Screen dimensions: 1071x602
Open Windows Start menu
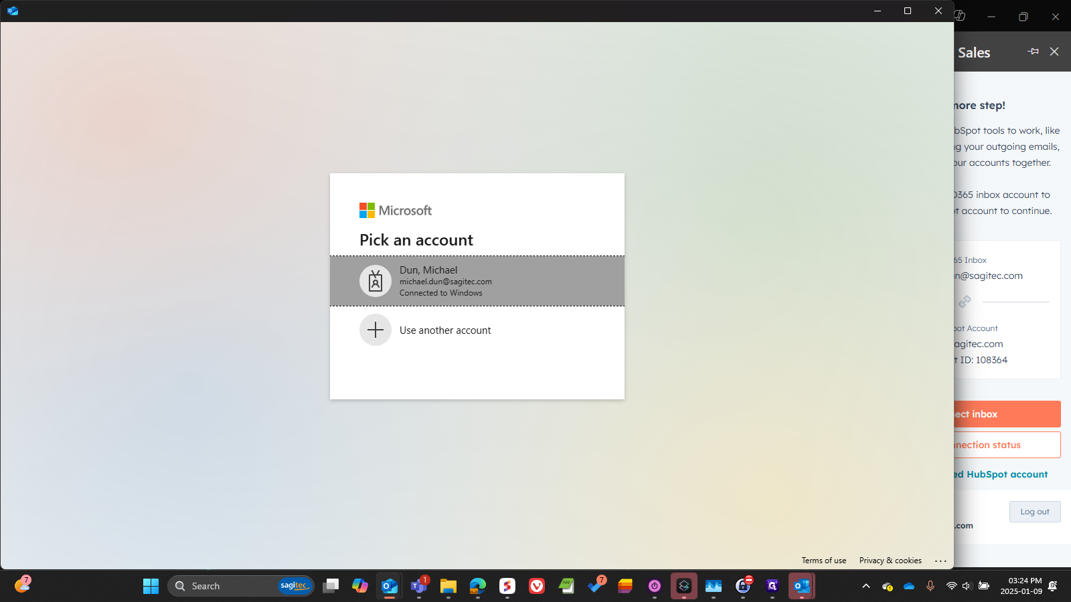click(x=151, y=586)
